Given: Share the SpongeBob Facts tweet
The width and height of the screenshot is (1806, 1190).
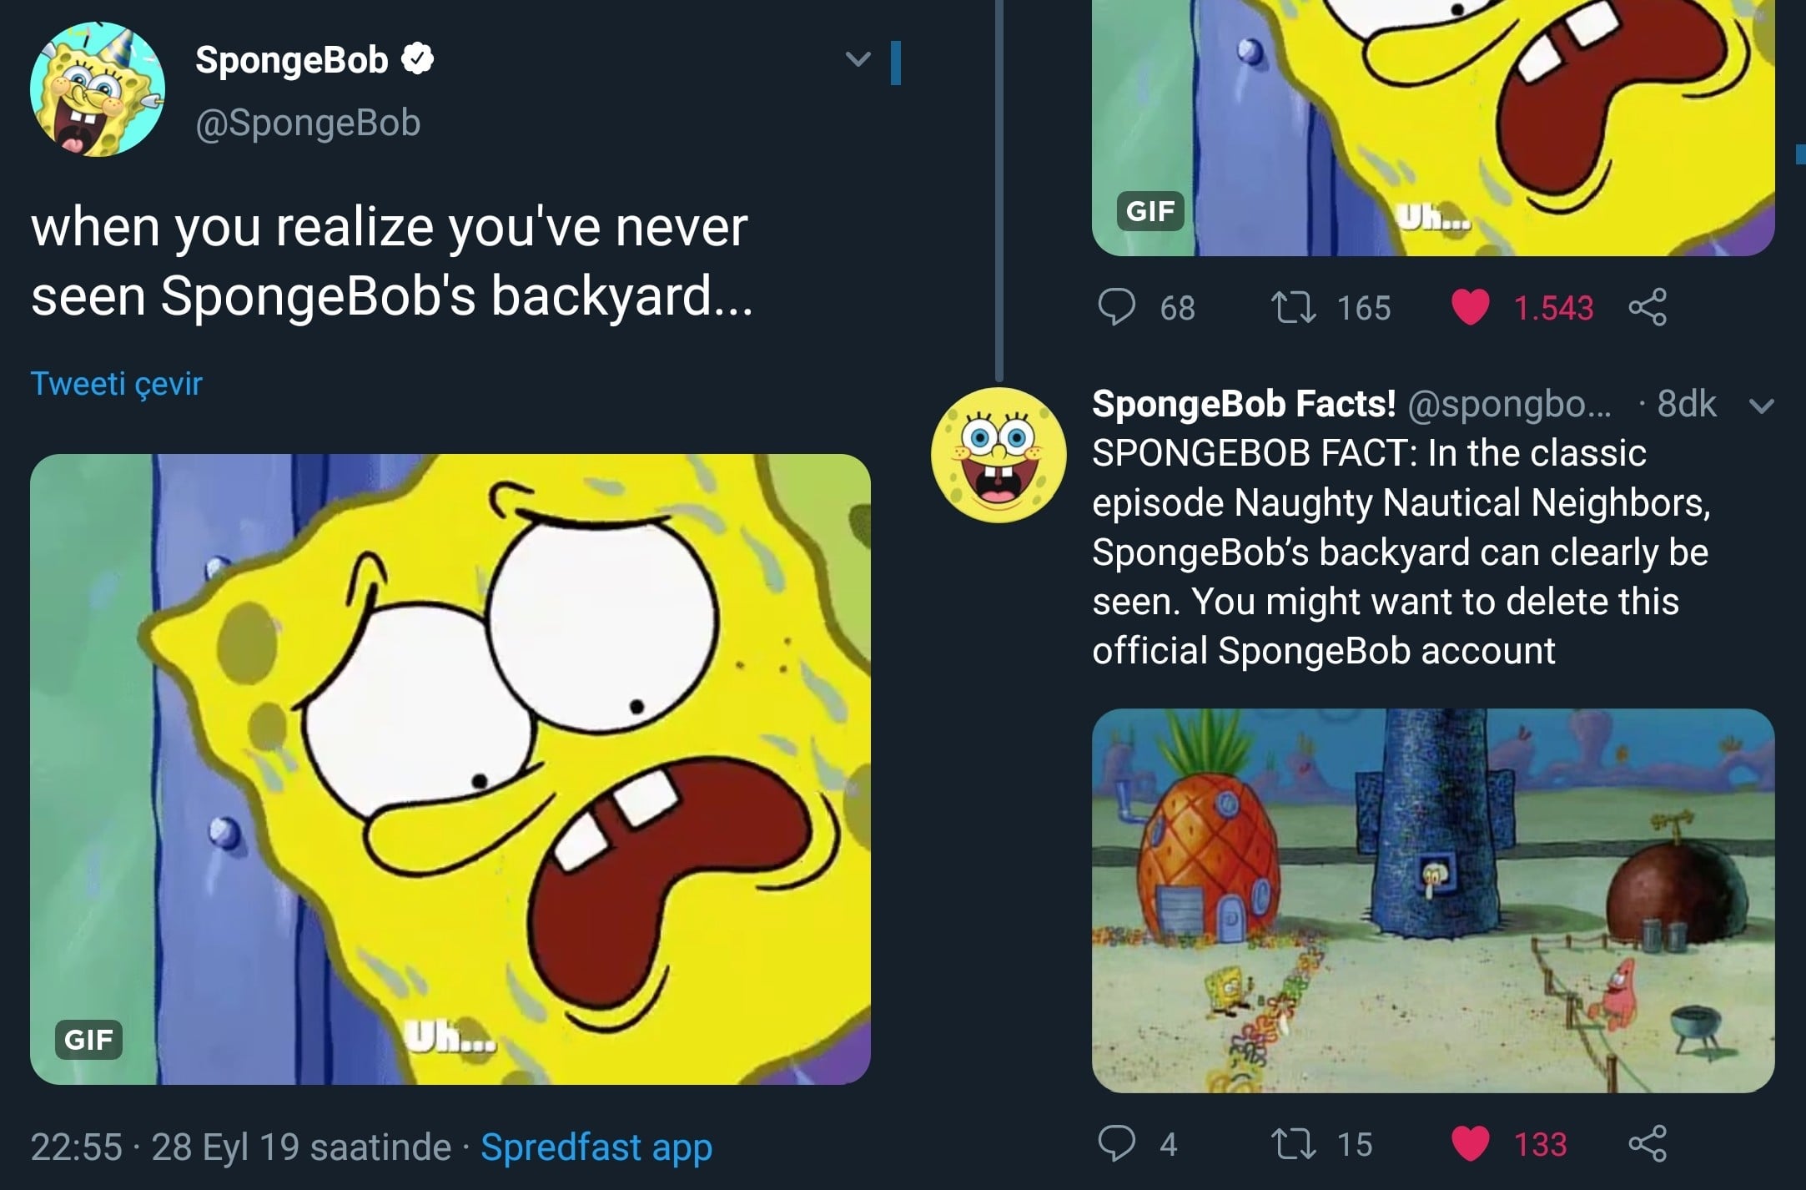Looking at the screenshot, I should [x=1648, y=1143].
